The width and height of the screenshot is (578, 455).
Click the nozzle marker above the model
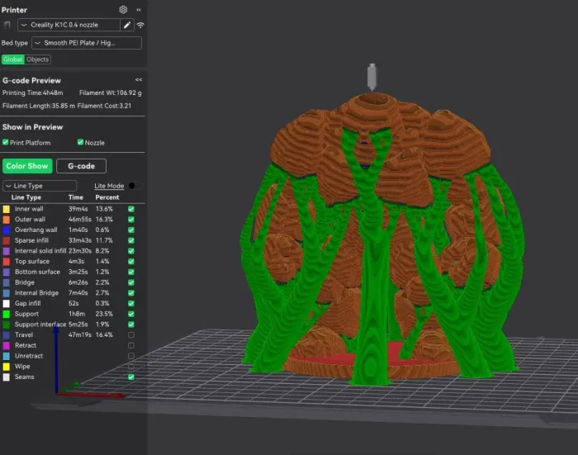(x=372, y=77)
